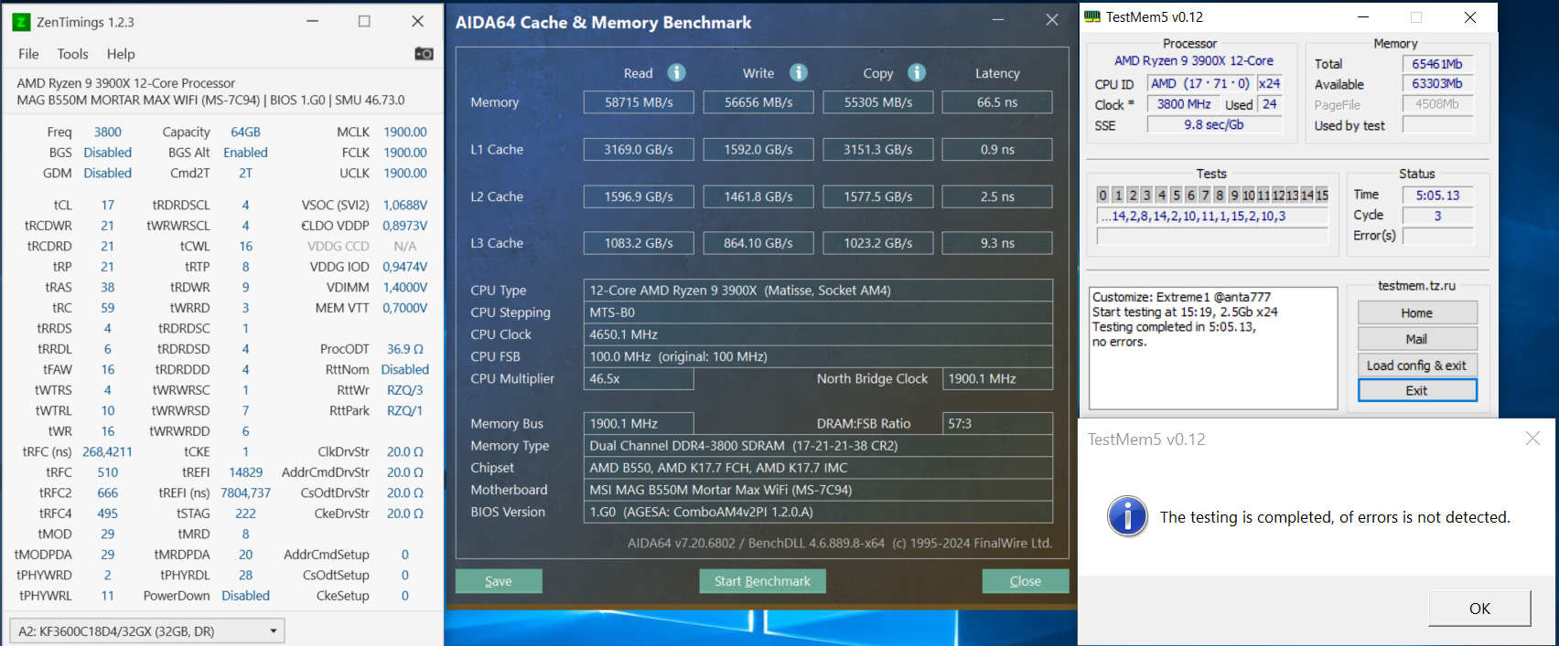Image resolution: width=1559 pixels, height=646 pixels.
Task: Click the AIDA64 Motherboard MSI MAG B550M field
Action: pos(818,490)
